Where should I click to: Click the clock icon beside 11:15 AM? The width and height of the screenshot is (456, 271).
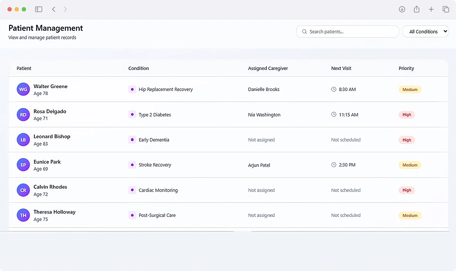coord(334,114)
